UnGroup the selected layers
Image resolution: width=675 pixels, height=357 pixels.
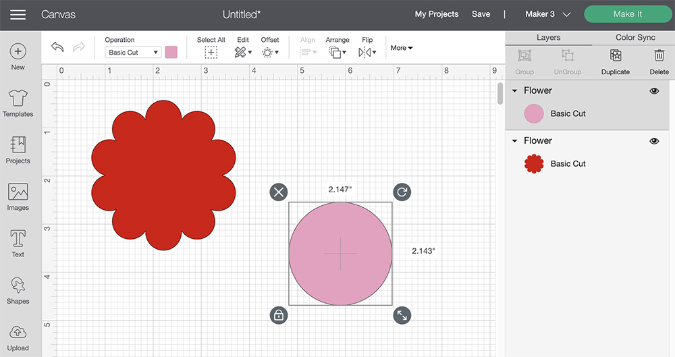tap(568, 62)
